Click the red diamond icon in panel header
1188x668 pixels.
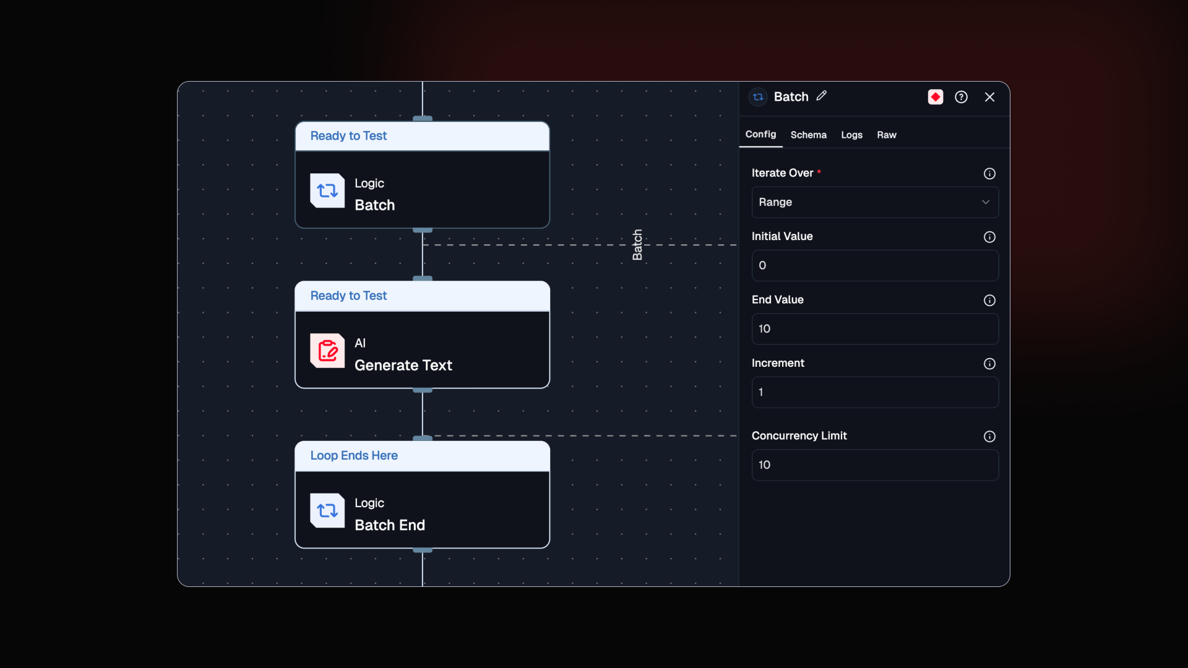(x=935, y=97)
